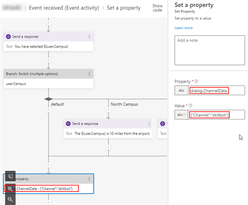Add an action between Send a response and Branch Switch
Image resolution: width=248 pixels, height=205 pixels.
point(48,60)
